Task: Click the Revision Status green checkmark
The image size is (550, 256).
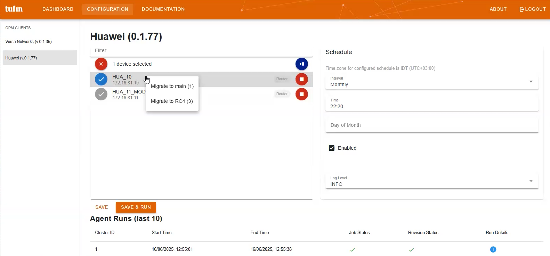Action: click(x=412, y=249)
